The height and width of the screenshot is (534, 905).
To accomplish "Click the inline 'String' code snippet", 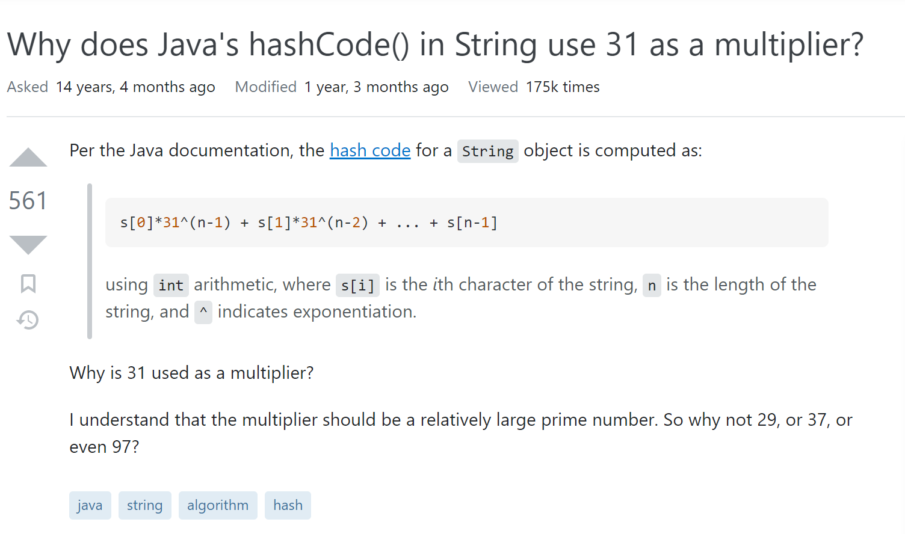I will pyautogui.click(x=487, y=151).
